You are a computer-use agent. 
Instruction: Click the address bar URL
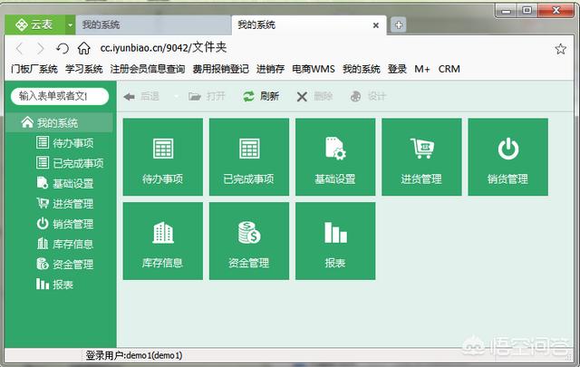(163, 47)
